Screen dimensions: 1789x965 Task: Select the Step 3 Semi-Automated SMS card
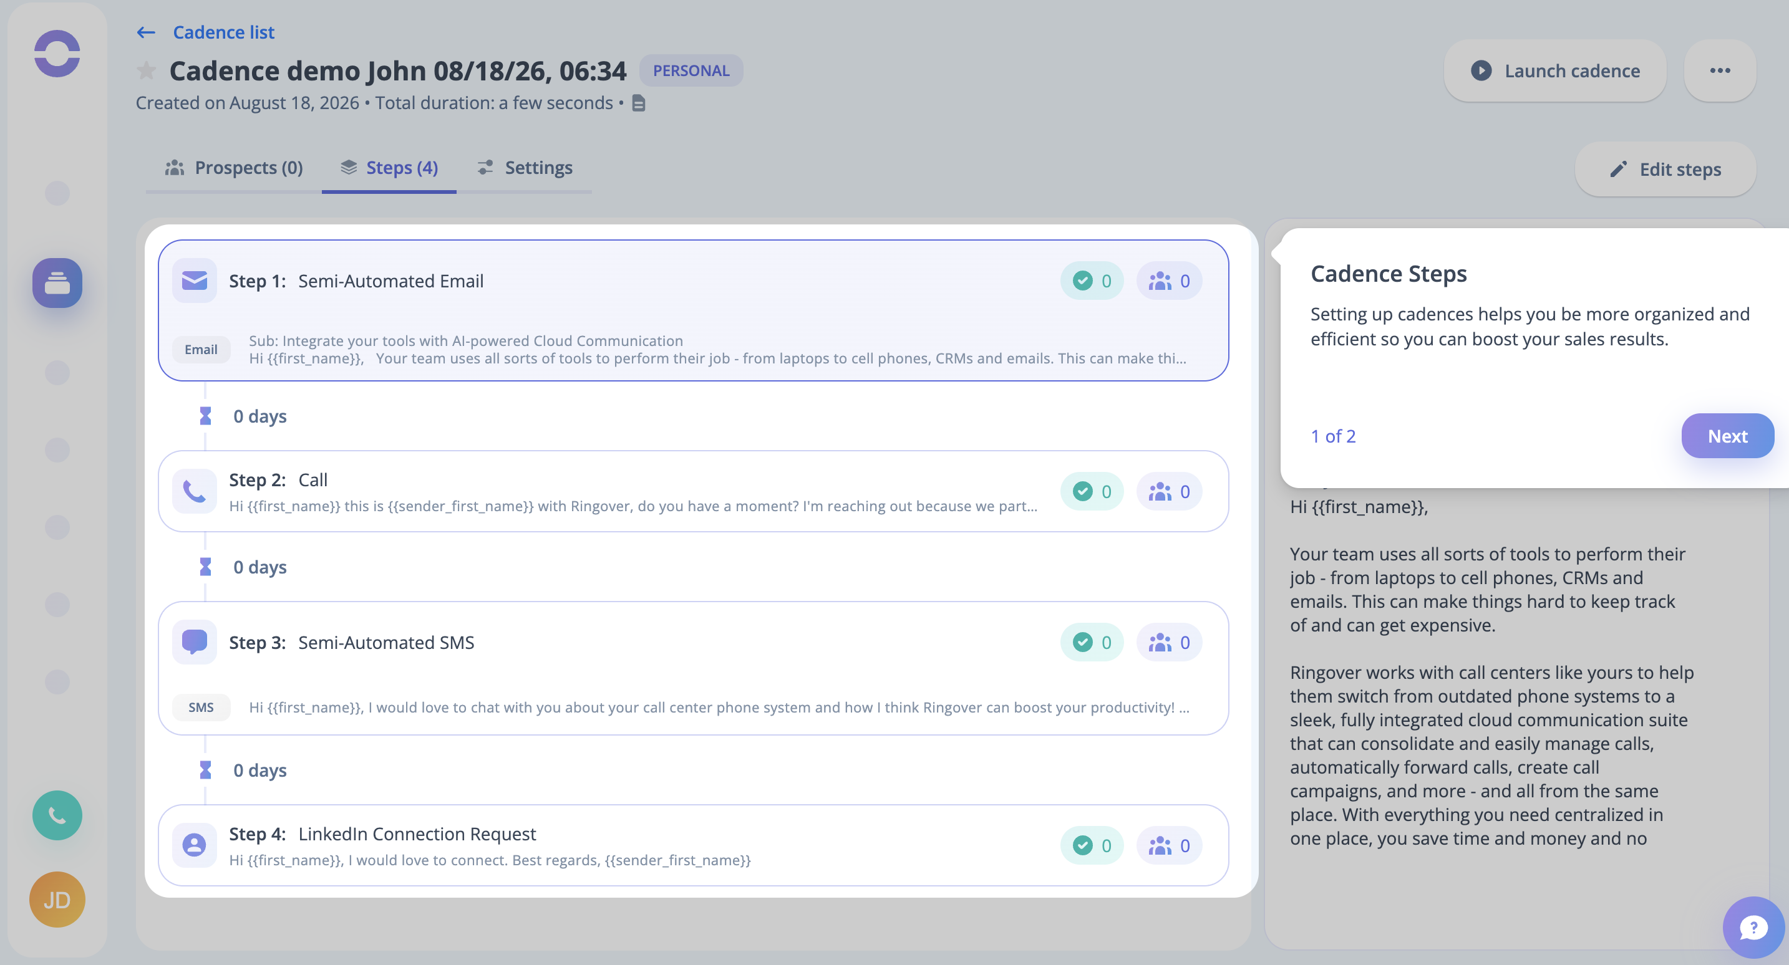click(693, 668)
